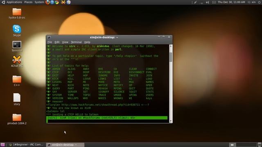Click the "Sending a CTCP HELLO to Salmon" line
Image resolution: width=262 pixels, height=147 pixels.
tap(72, 114)
